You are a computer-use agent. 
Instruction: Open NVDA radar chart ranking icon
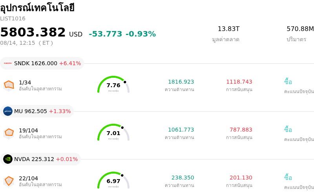click(9, 181)
